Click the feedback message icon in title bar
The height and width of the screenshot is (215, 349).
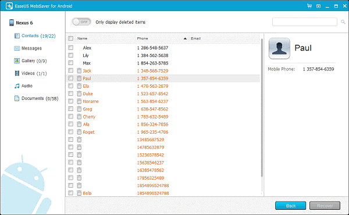tap(319, 6)
